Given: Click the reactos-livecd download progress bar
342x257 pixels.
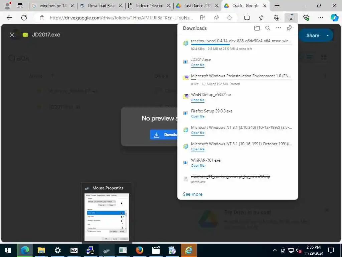Looking at the screenshot, I should pyautogui.click(x=241, y=45).
